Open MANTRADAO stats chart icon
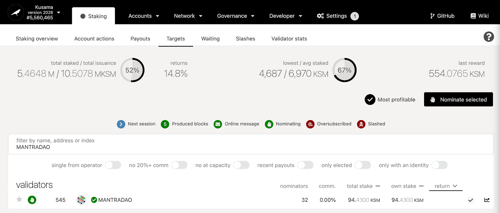The image size is (500, 213). [487, 200]
